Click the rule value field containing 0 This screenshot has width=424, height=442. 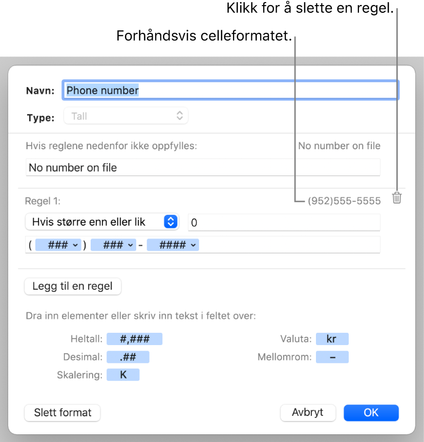tap(284, 223)
